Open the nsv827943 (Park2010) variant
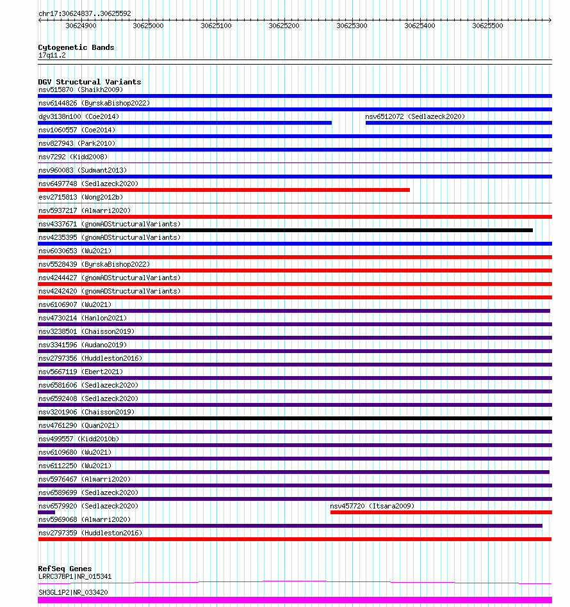The height and width of the screenshot is (607, 570). point(77,144)
